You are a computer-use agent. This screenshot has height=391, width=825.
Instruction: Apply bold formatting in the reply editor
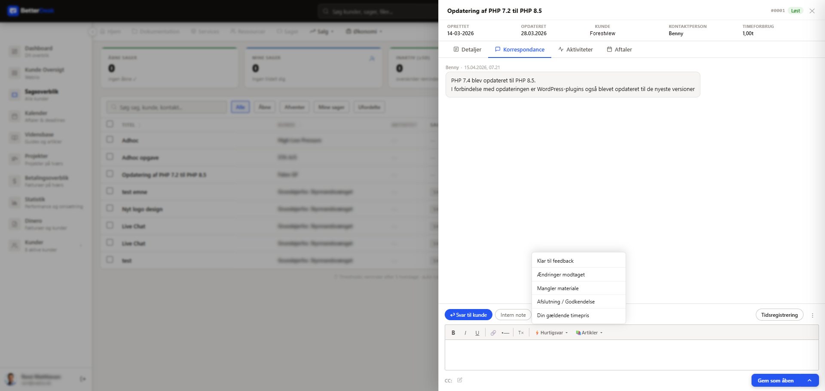coord(453,333)
